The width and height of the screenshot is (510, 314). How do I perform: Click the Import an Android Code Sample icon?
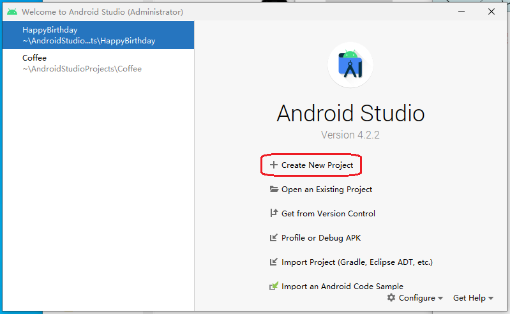pos(274,285)
